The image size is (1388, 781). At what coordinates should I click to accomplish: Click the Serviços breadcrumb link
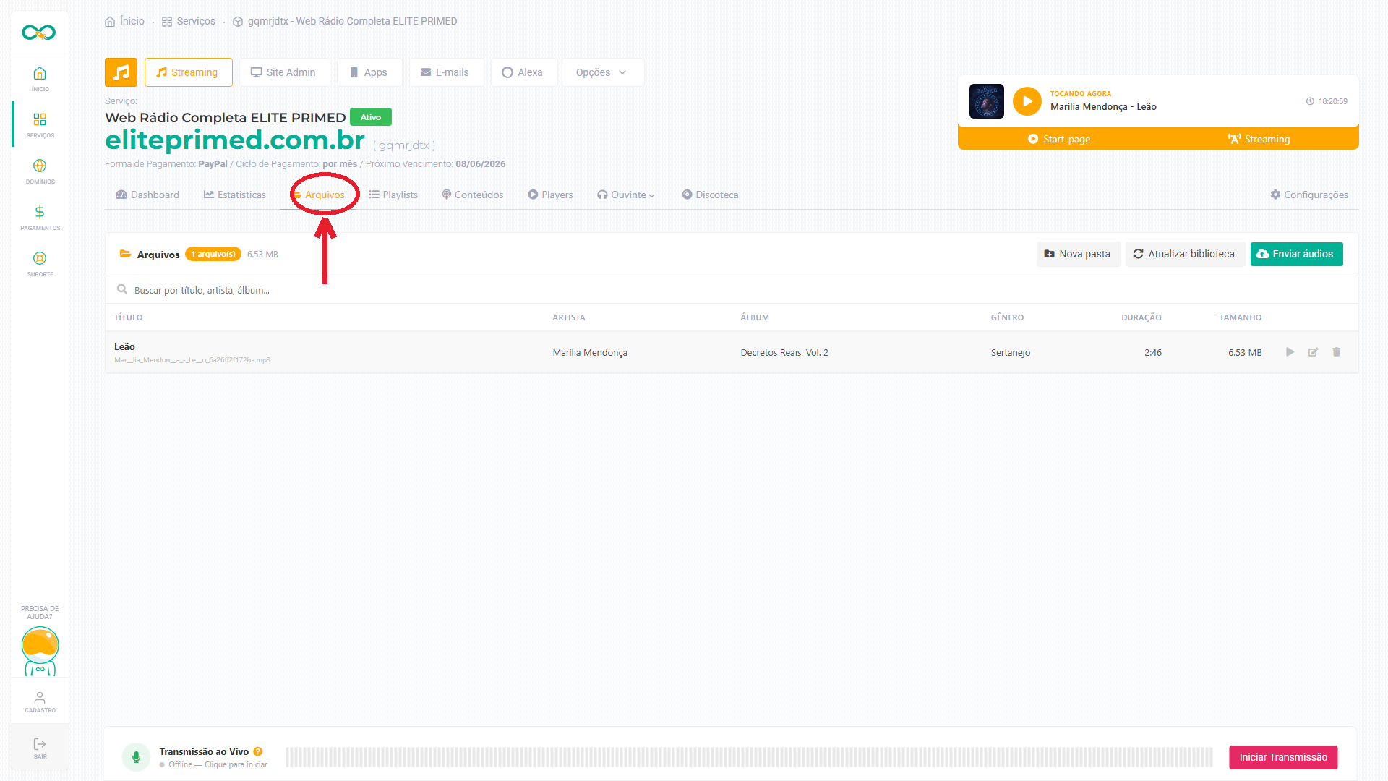189,21
